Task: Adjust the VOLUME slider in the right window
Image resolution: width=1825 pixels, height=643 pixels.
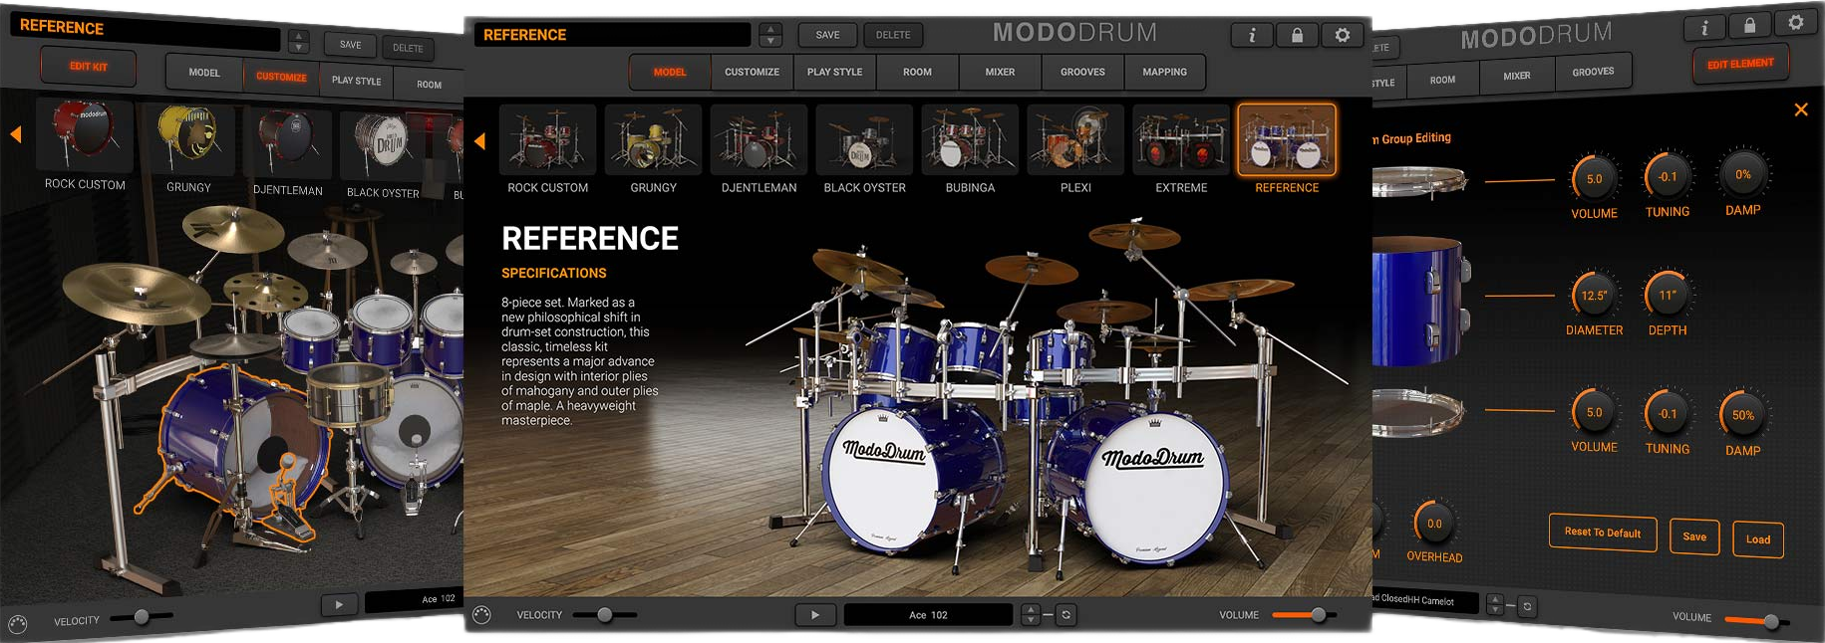Action: tap(1757, 621)
